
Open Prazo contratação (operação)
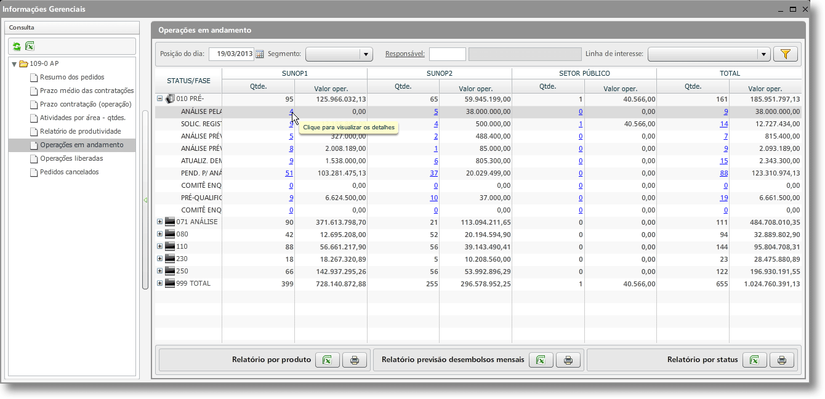(x=87, y=104)
